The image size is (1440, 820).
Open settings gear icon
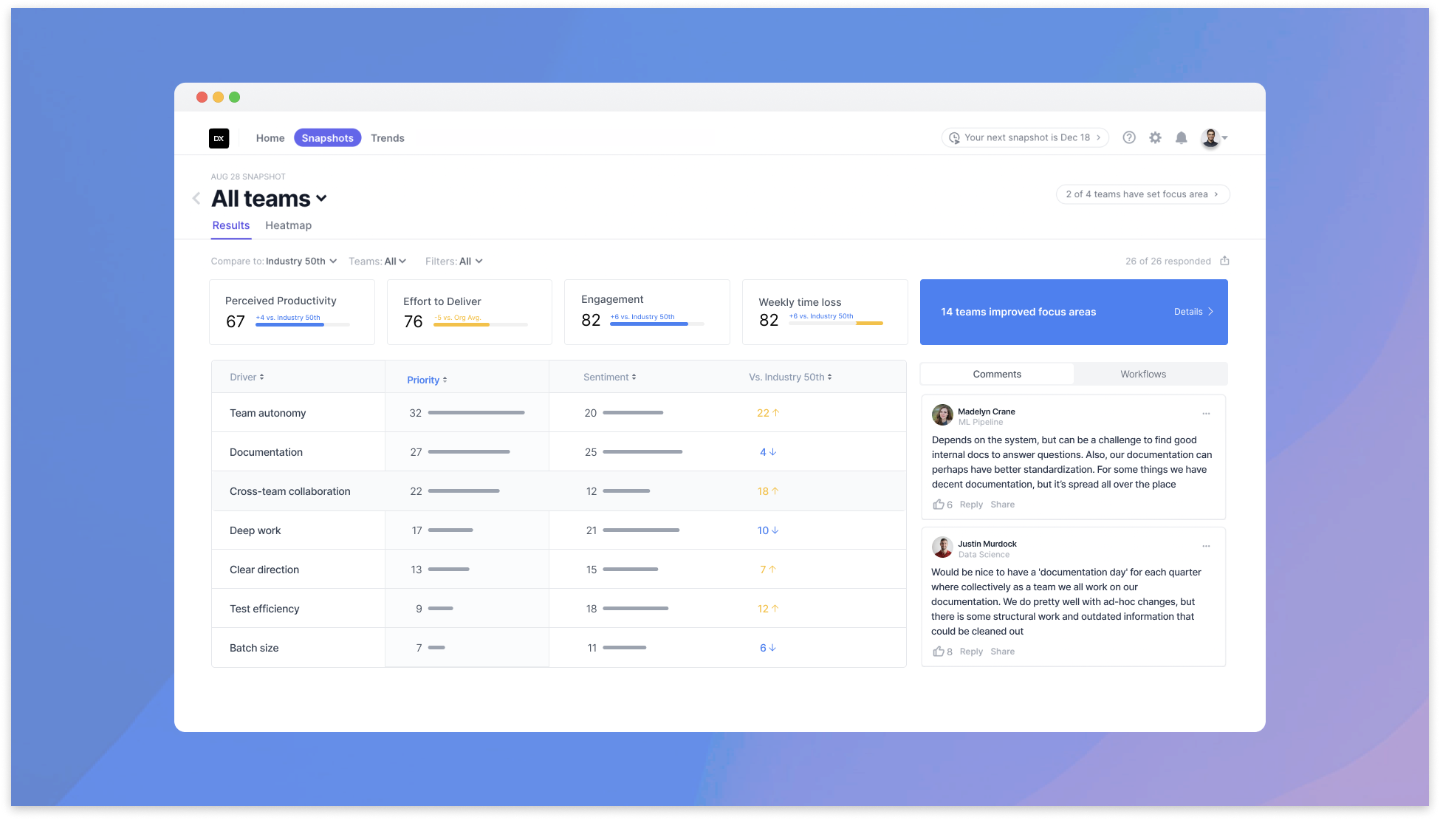[x=1155, y=137]
